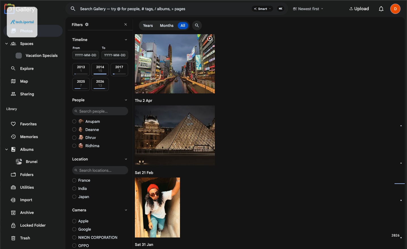Open the Smart search mode dropdown

coord(262,9)
